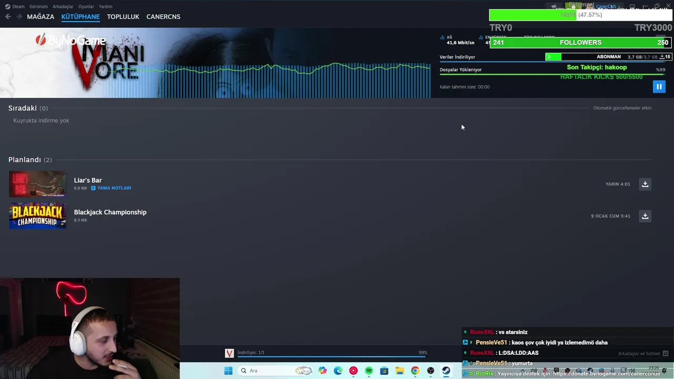Open the Manivore download banner
674x379 pixels.
point(215,63)
